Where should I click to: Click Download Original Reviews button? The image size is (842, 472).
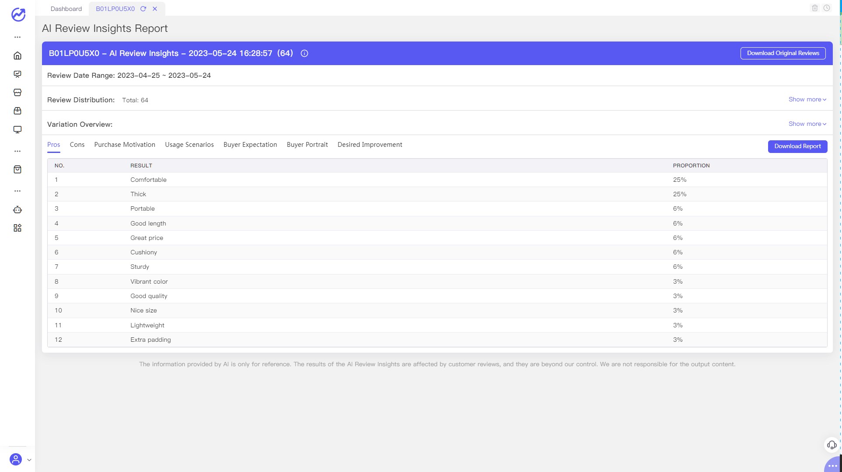(x=783, y=53)
